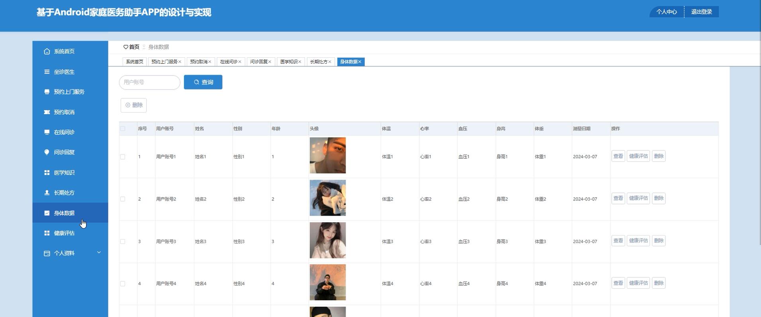This screenshot has height=317, width=761.
Task: Click the heart icon beside 首页 breadcrumb
Action: (126, 47)
